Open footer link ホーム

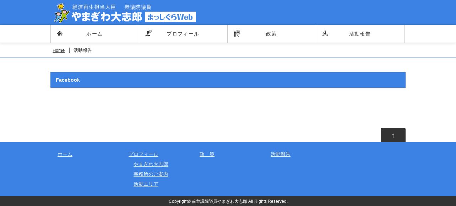click(x=65, y=154)
